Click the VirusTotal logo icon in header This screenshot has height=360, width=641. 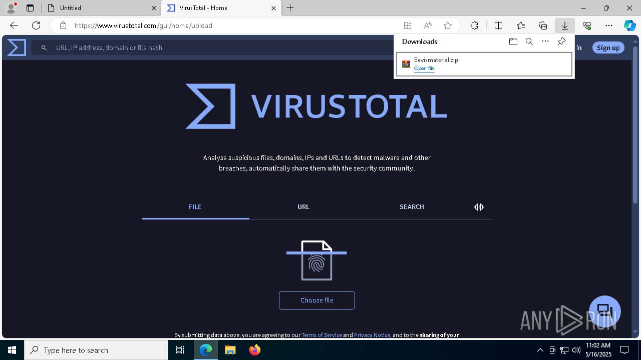pyautogui.click(x=17, y=47)
